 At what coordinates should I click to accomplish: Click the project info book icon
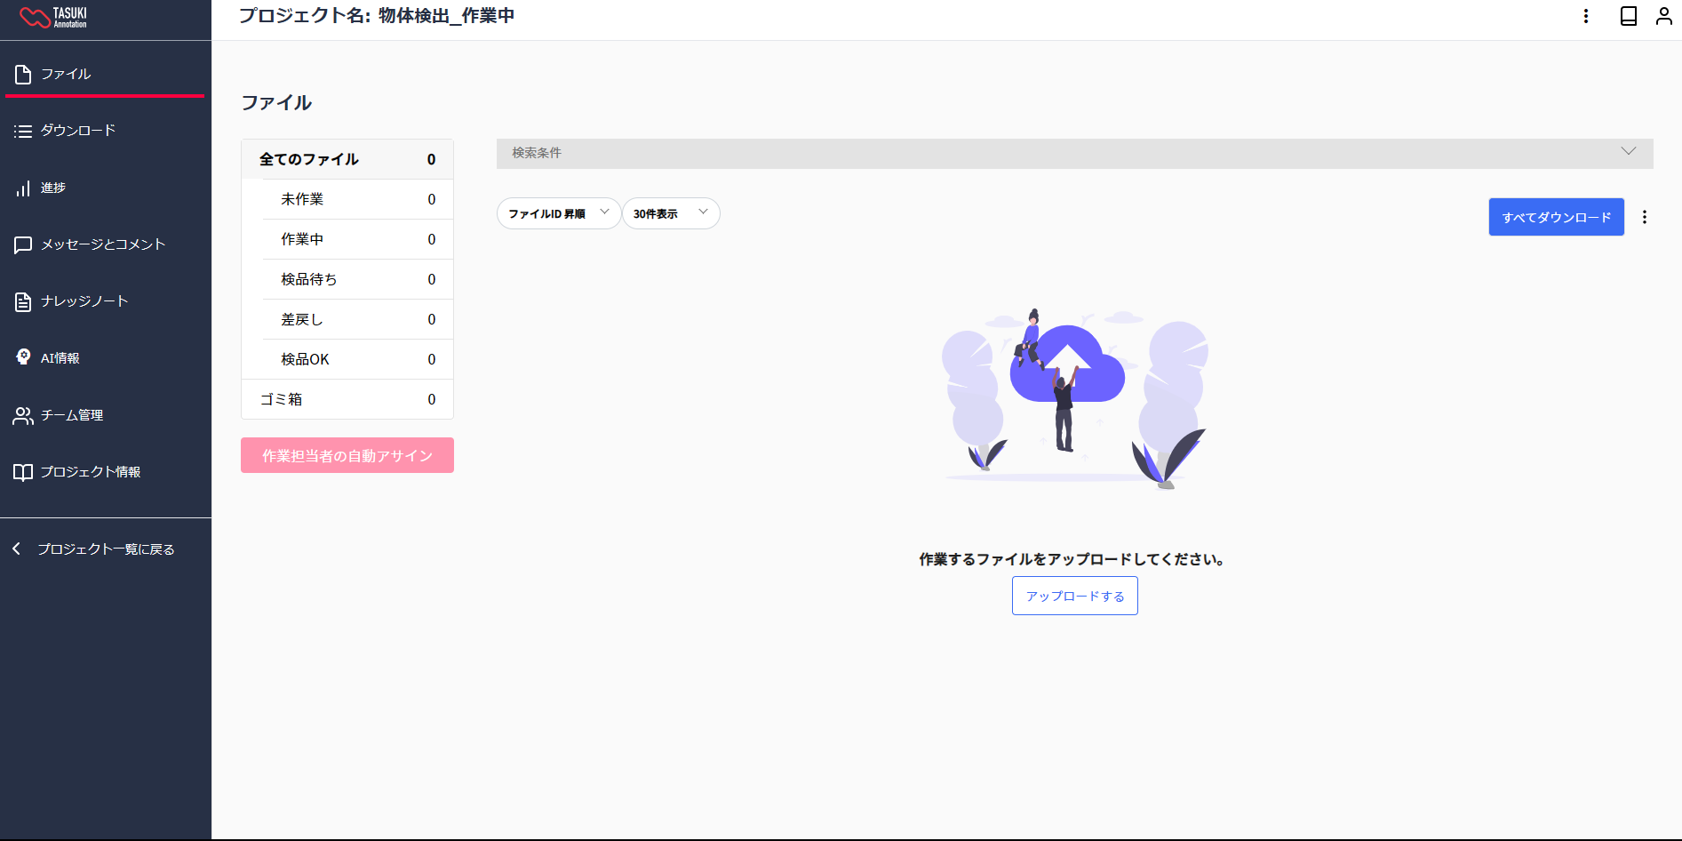[x=23, y=472]
